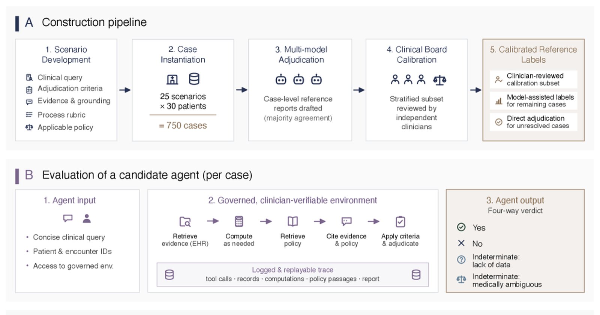This screenshot has height=315, width=600.
Task: Click the "Patient & encounter IDs" bullet
Action: [72, 252]
